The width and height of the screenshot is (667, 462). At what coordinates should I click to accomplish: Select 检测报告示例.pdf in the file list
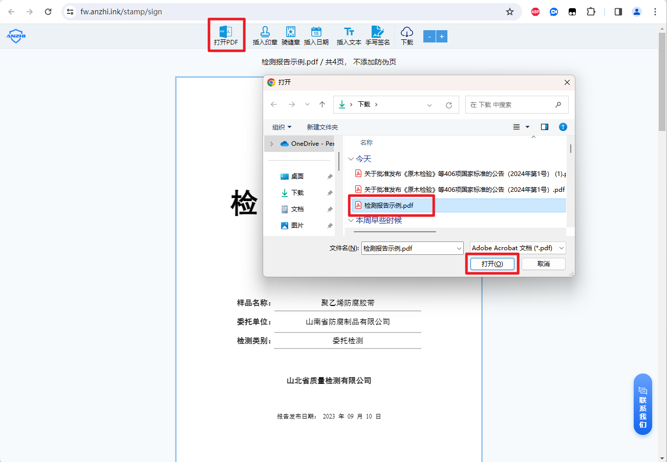tap(390, 205)
